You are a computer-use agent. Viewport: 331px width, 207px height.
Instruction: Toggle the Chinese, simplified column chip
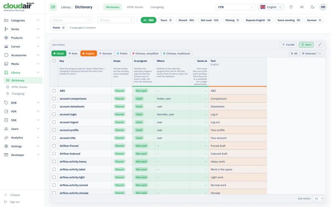pos(145,53)
